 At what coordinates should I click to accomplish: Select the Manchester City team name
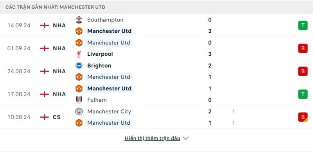pos(109,111)
